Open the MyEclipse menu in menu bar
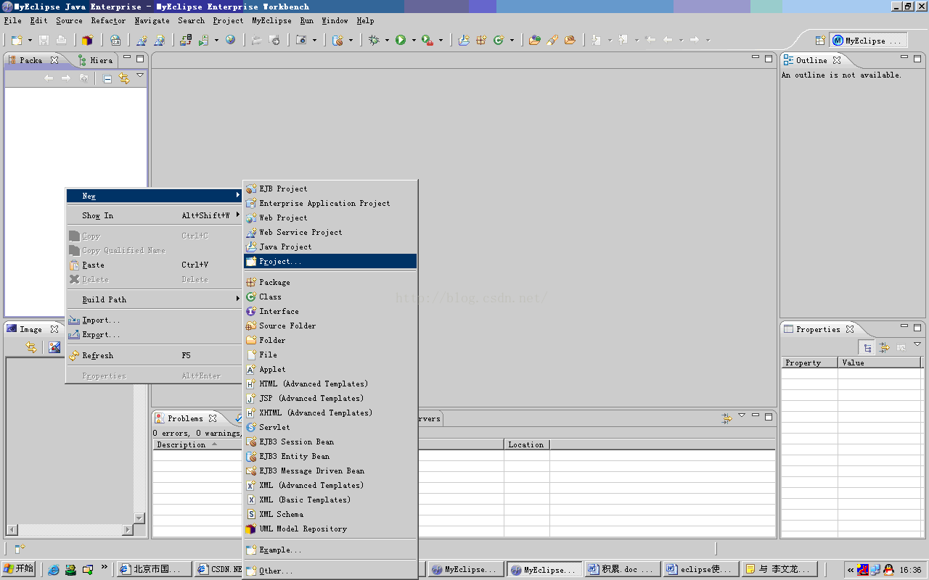 pyautogui.click(x=271, y=20)
